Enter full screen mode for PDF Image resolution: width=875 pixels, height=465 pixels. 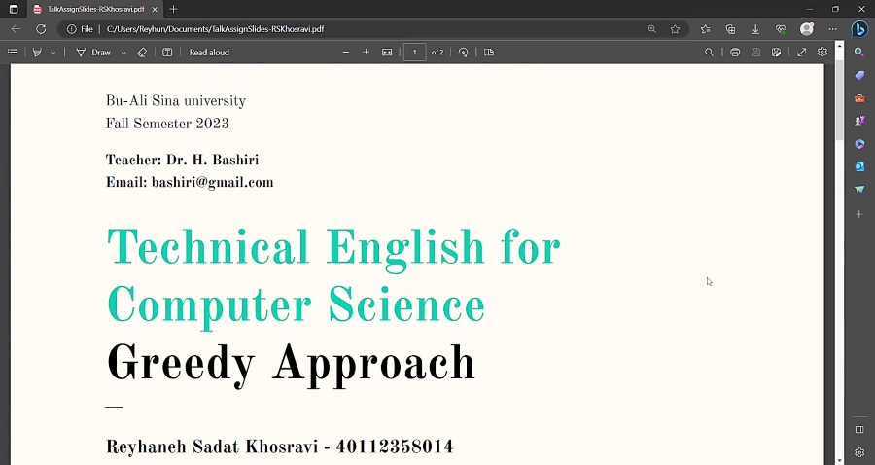pos(802,53)
